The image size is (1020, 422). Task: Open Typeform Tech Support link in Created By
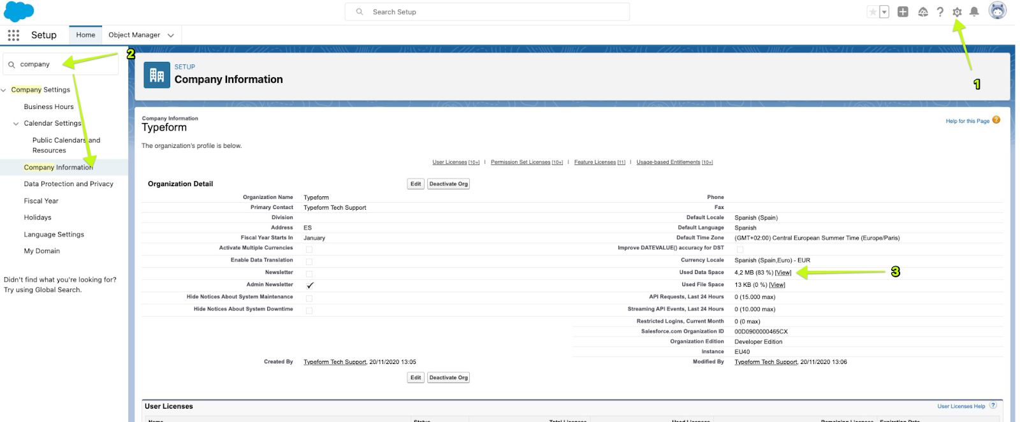[335, 362]
